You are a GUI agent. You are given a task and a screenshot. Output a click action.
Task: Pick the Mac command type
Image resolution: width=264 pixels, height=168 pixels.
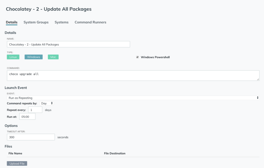[53, 57]
